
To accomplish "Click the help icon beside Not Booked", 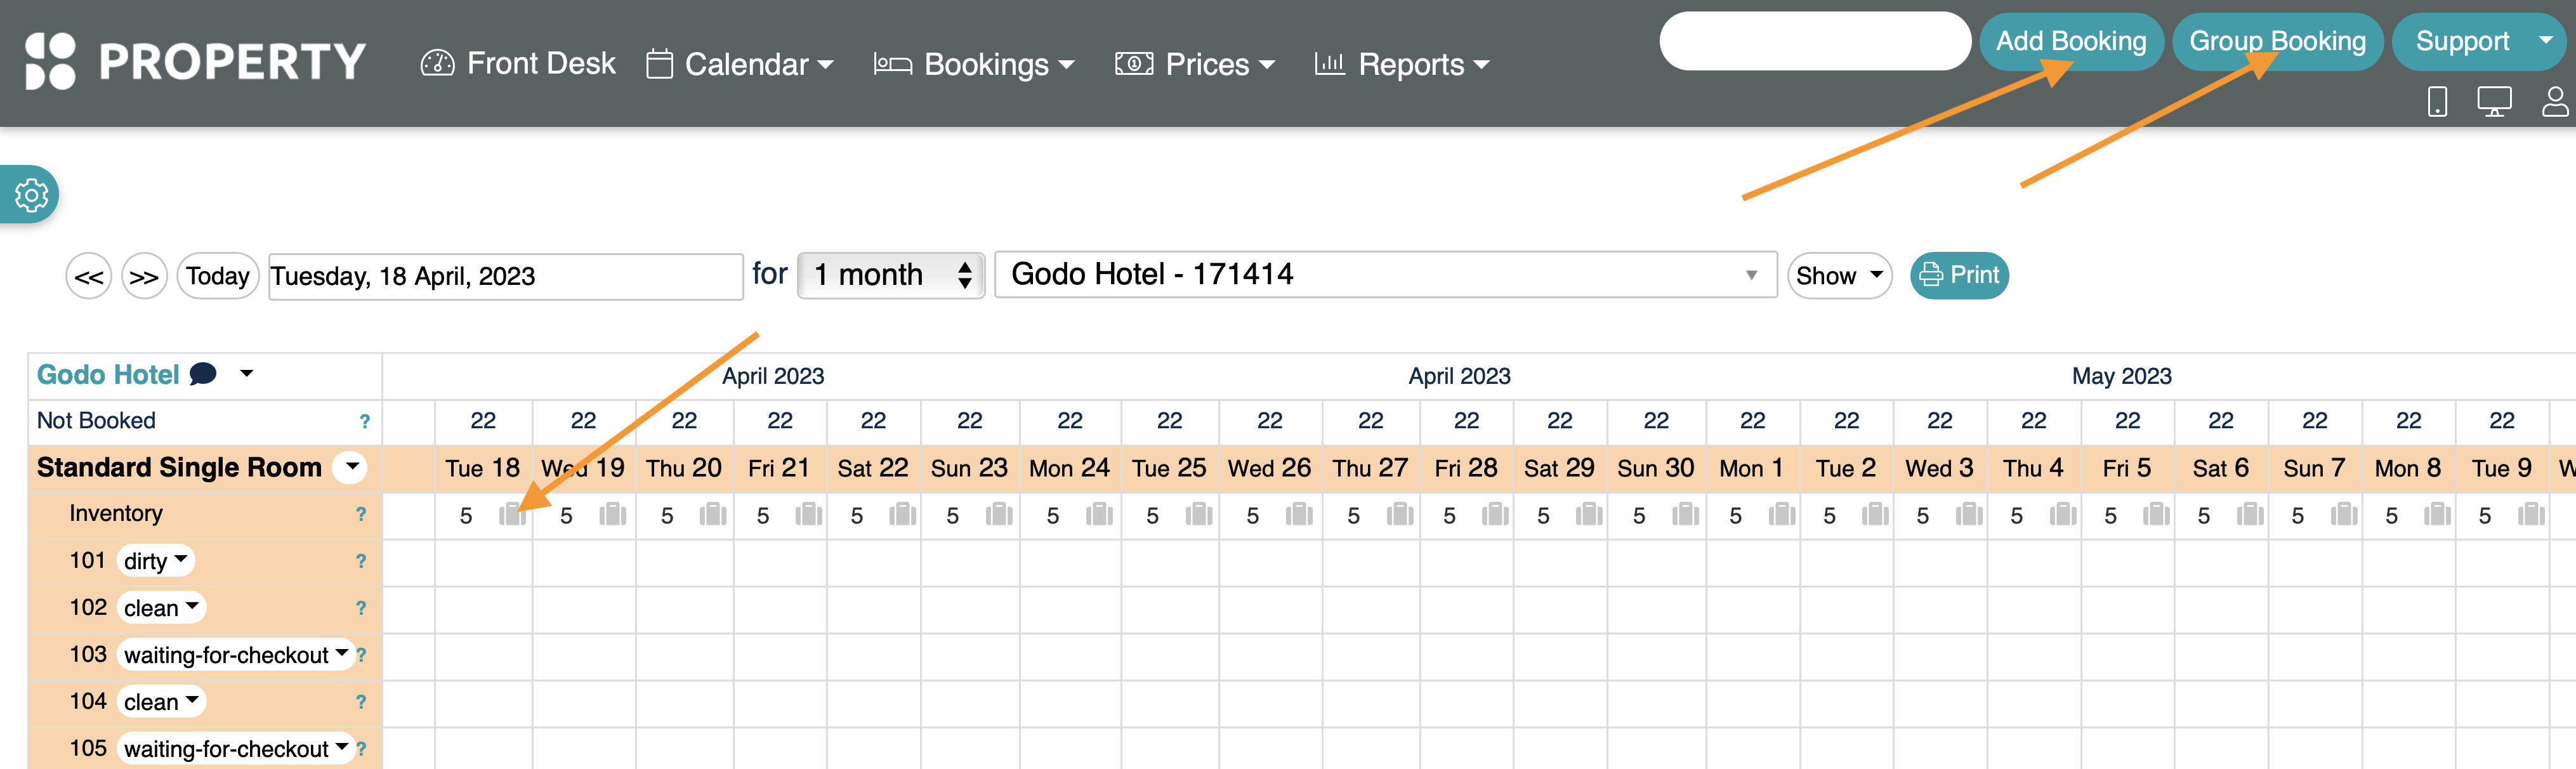I will 365,421.
